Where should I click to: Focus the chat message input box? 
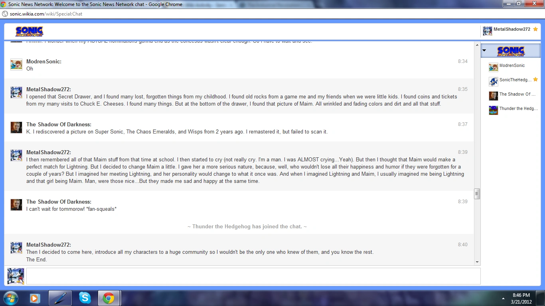click(253, 276)
